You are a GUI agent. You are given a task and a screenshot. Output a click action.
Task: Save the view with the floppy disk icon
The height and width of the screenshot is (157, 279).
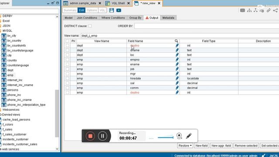[112, 10]
